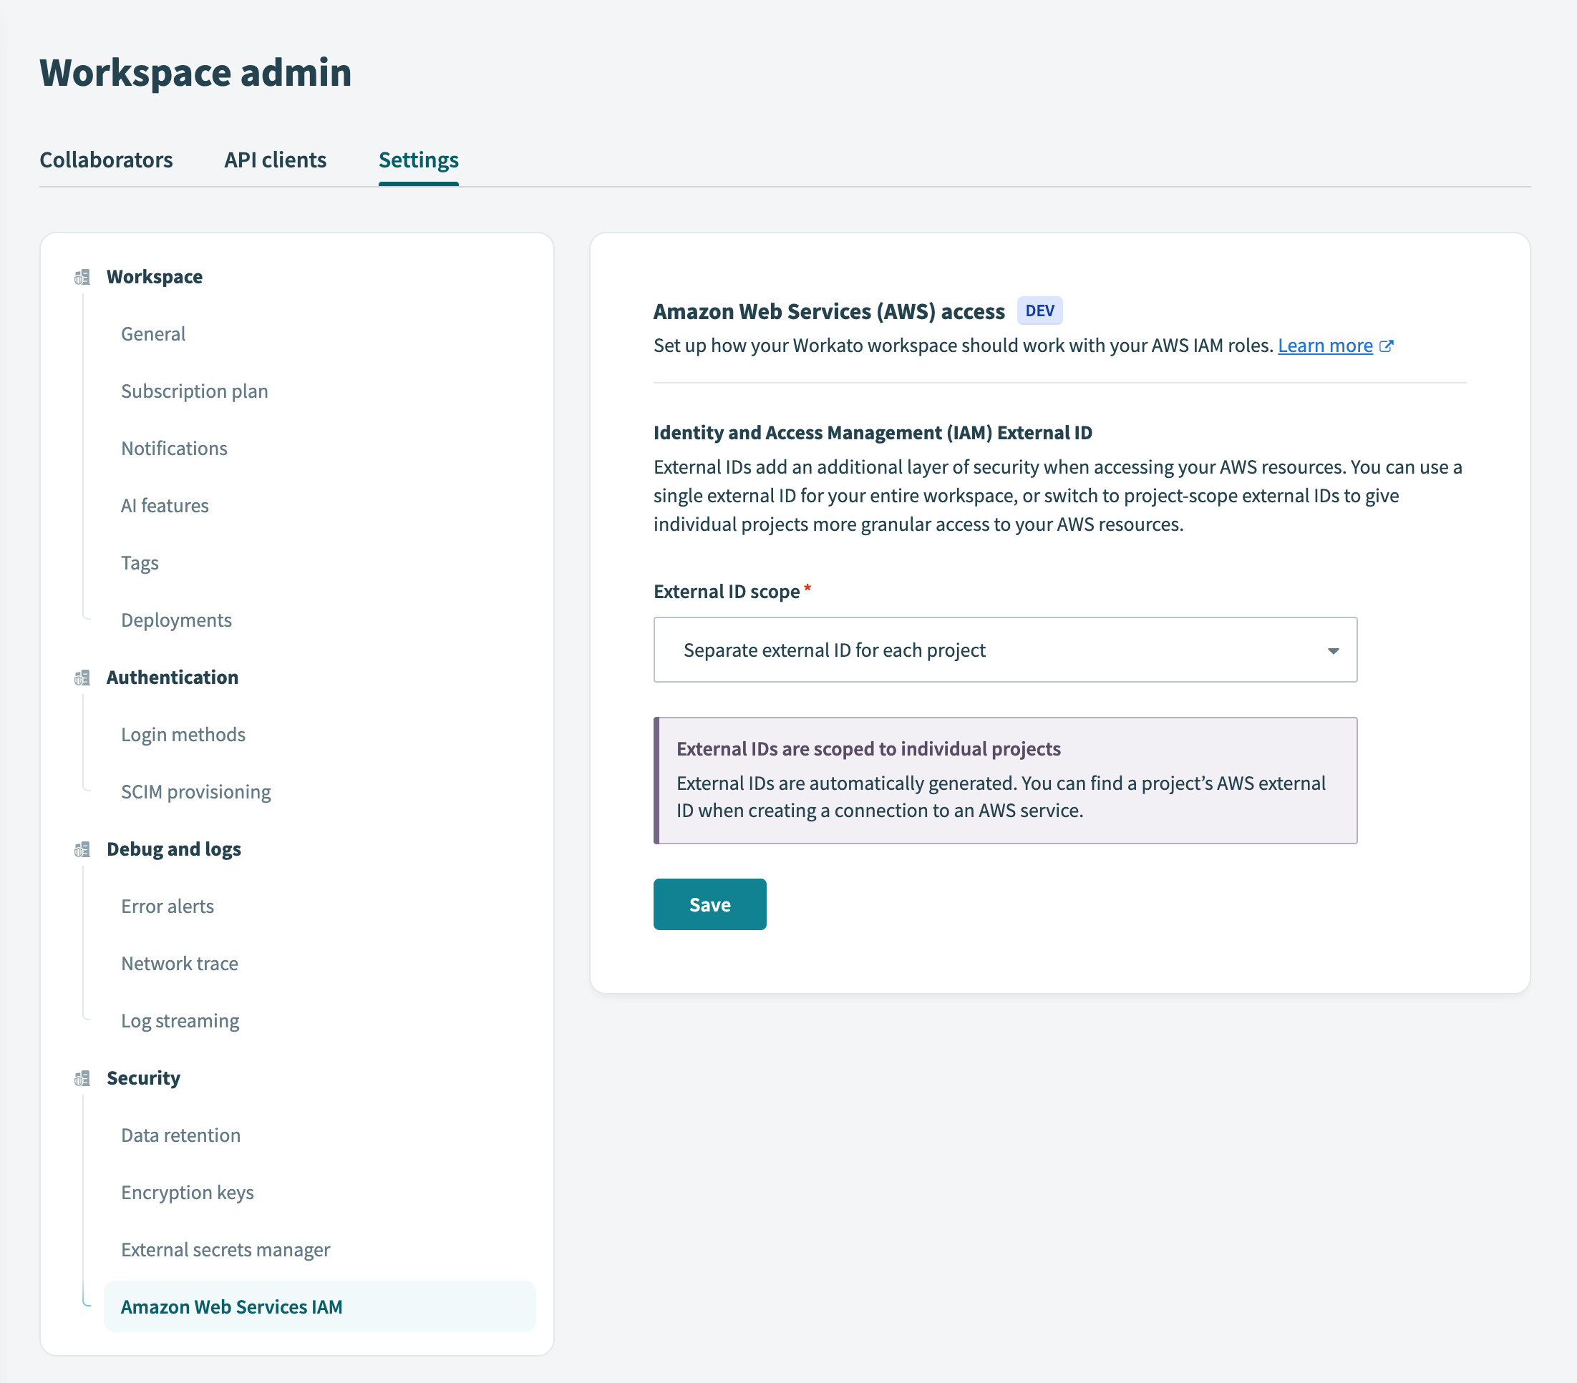Open AI features settings
1577x1383 pixels.
click(165, 505)
